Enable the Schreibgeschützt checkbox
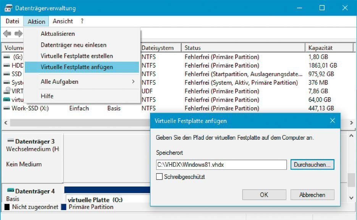The image size is (357, 220). (159, 176)
